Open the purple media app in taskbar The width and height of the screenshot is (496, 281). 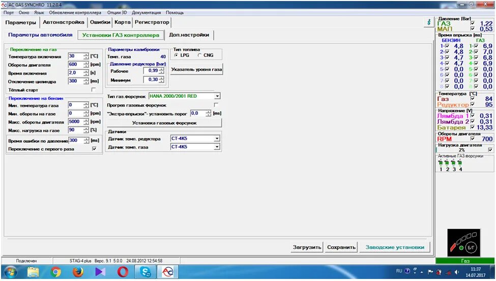click(x=100, y=272)
